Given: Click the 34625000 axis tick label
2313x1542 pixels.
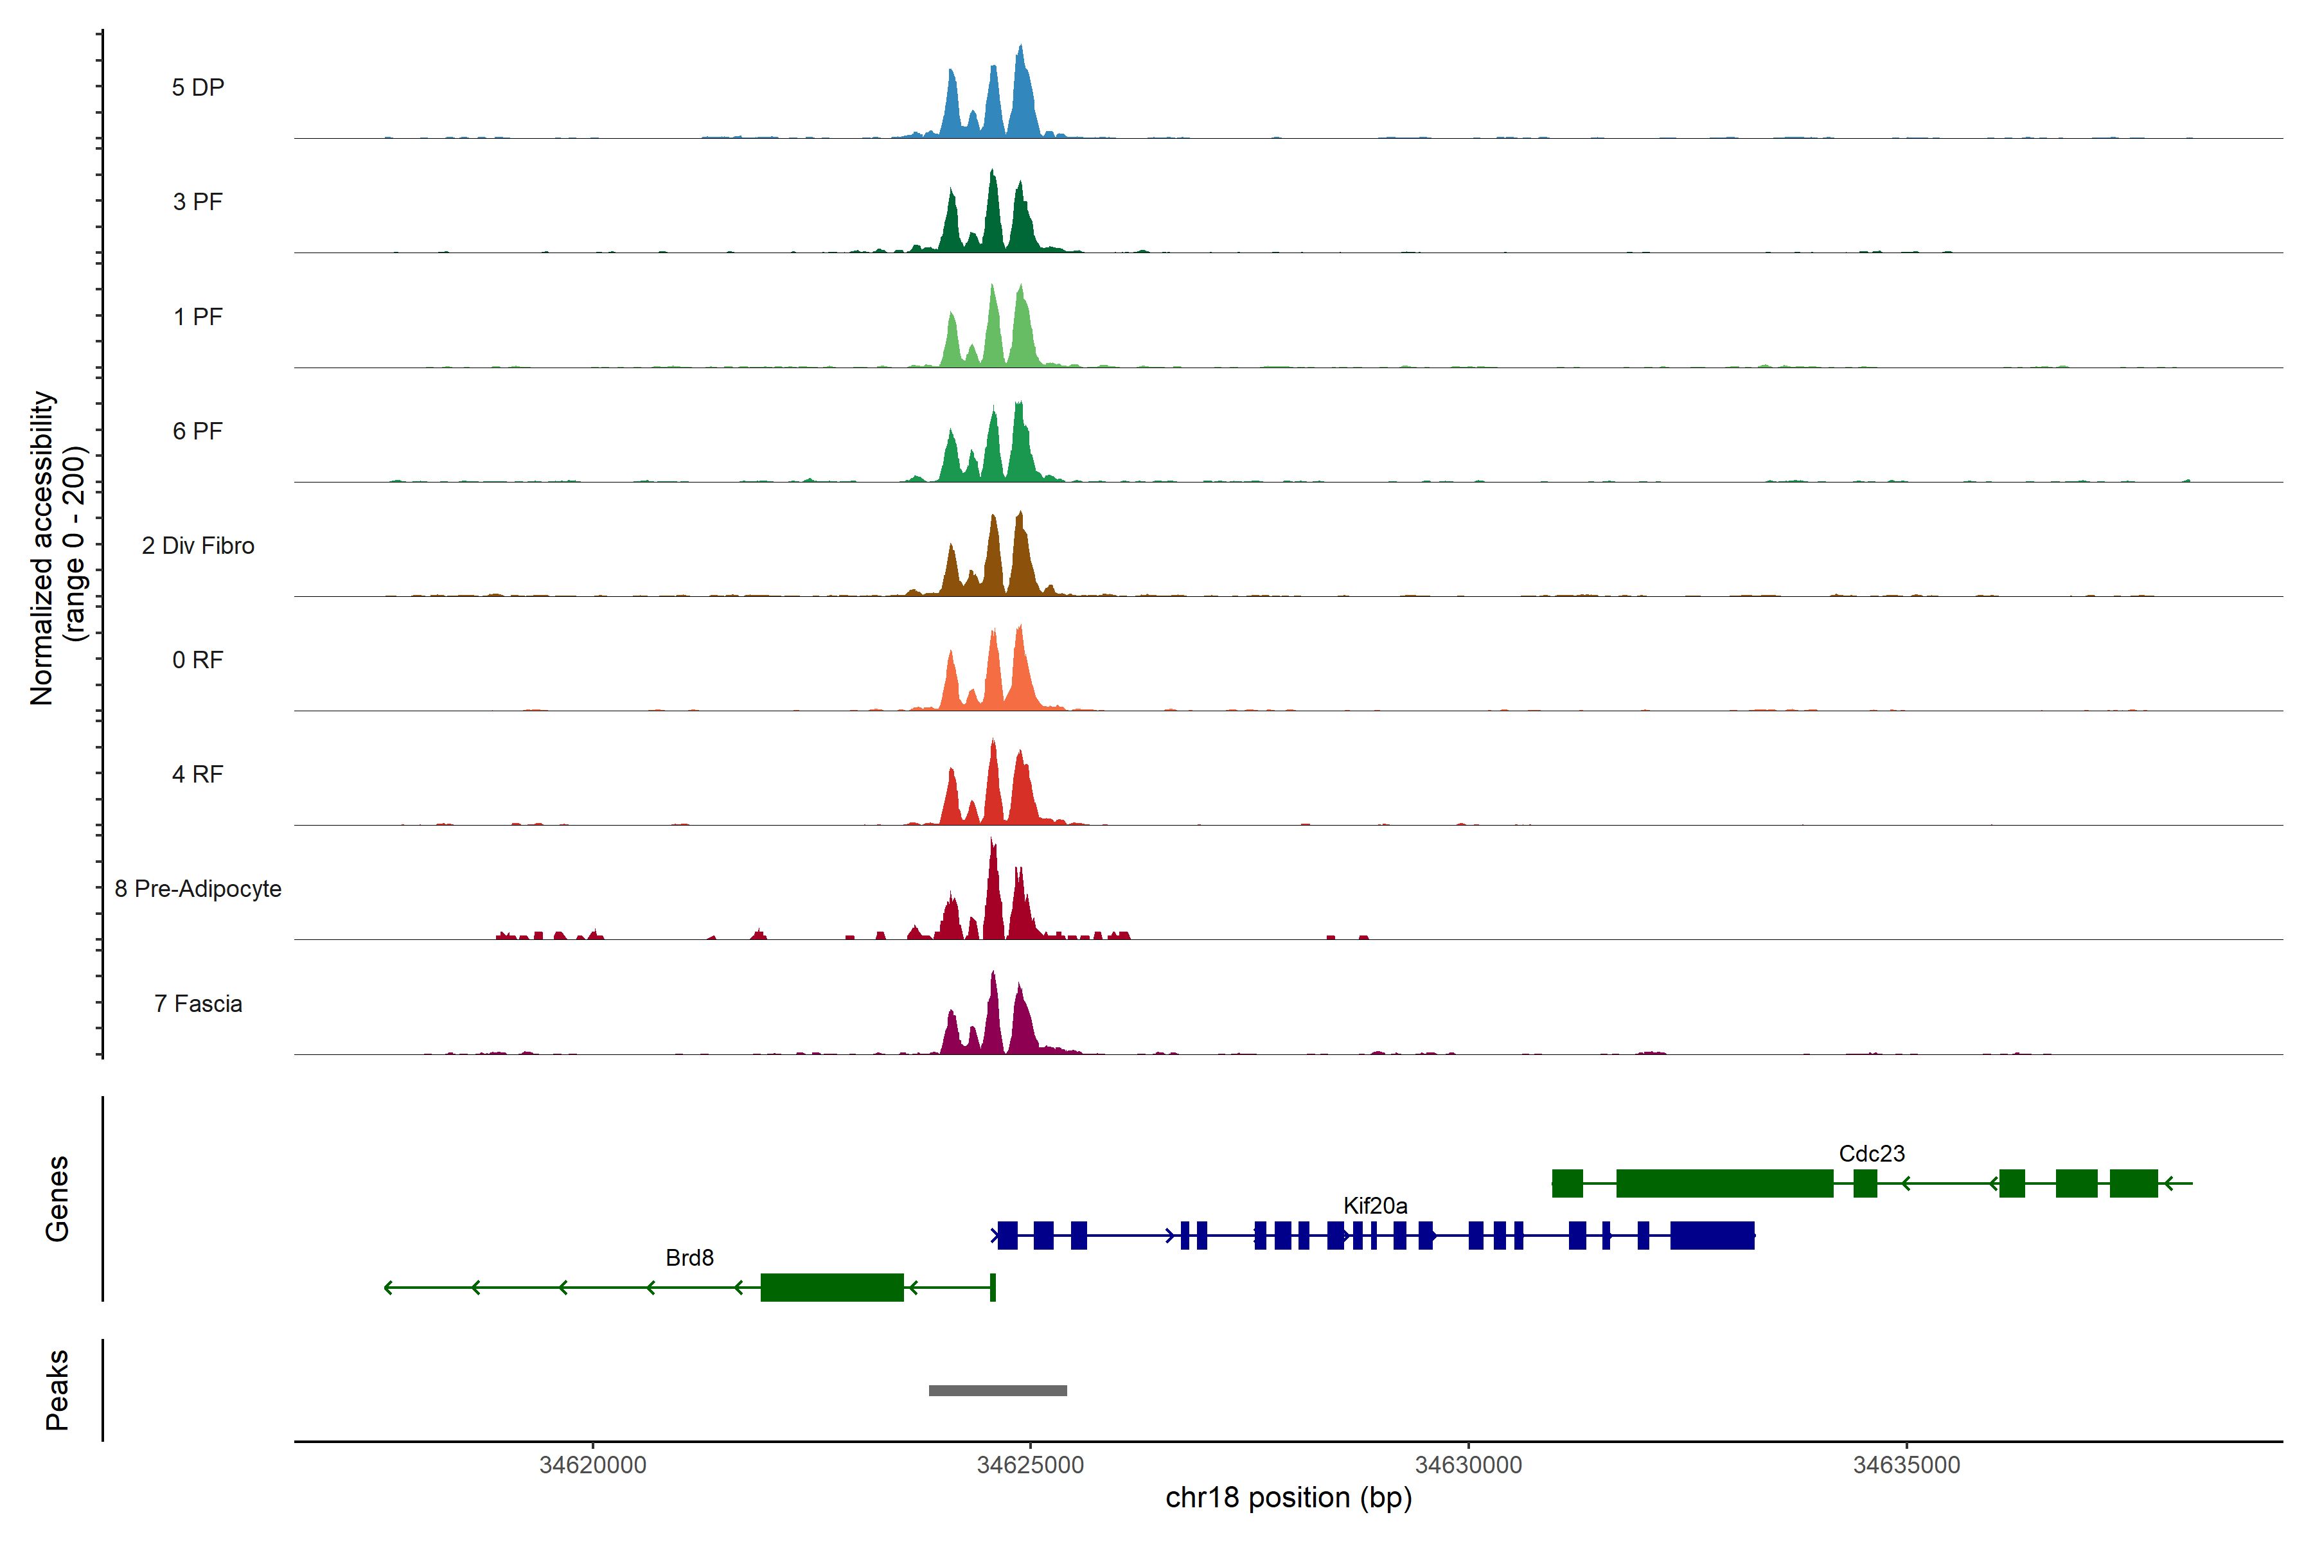Looking at the screenshot, I should [x=1030, y=1464].
